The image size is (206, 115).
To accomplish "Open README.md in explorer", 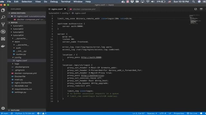I will (x=21, y=86).
